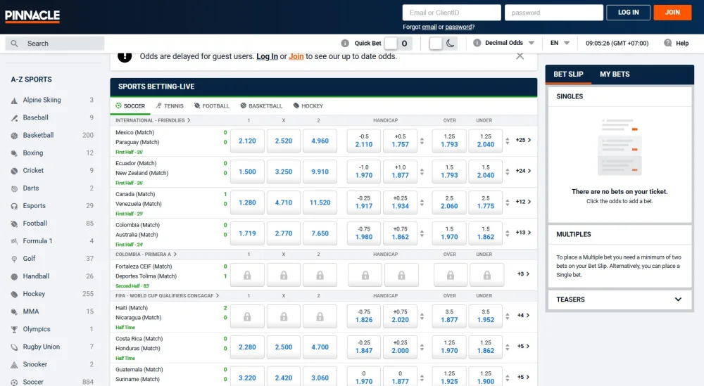The height and width of the screenshot is (386, 704).
Task: Click the Pinnacle logo
Action: pyautogui.click(x=32, y=15)
